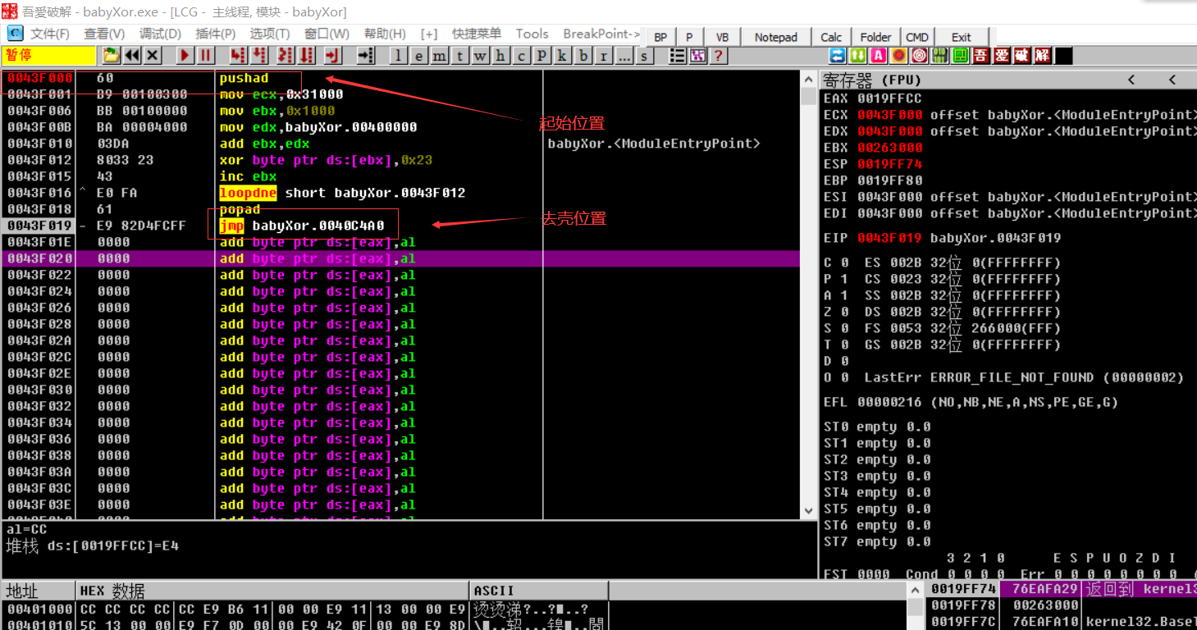Click the BP button

(x=660, y=37)
